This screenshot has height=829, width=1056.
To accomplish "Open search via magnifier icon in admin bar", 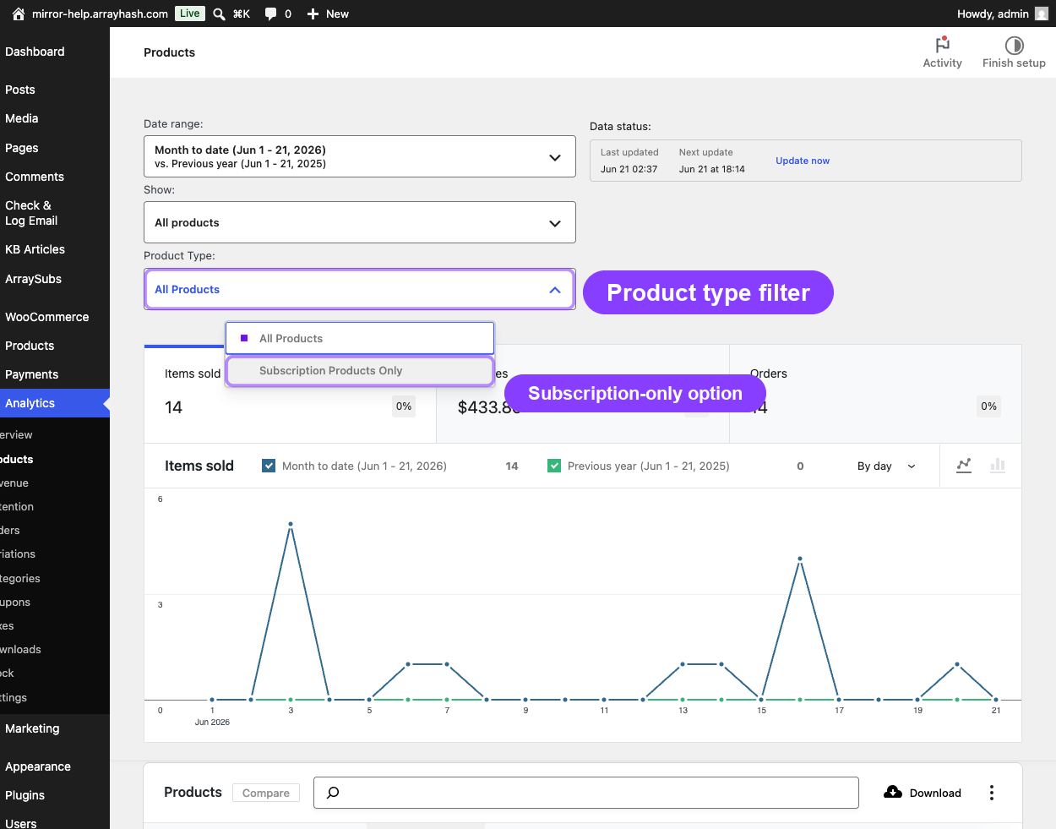I will tap(219, 14).
